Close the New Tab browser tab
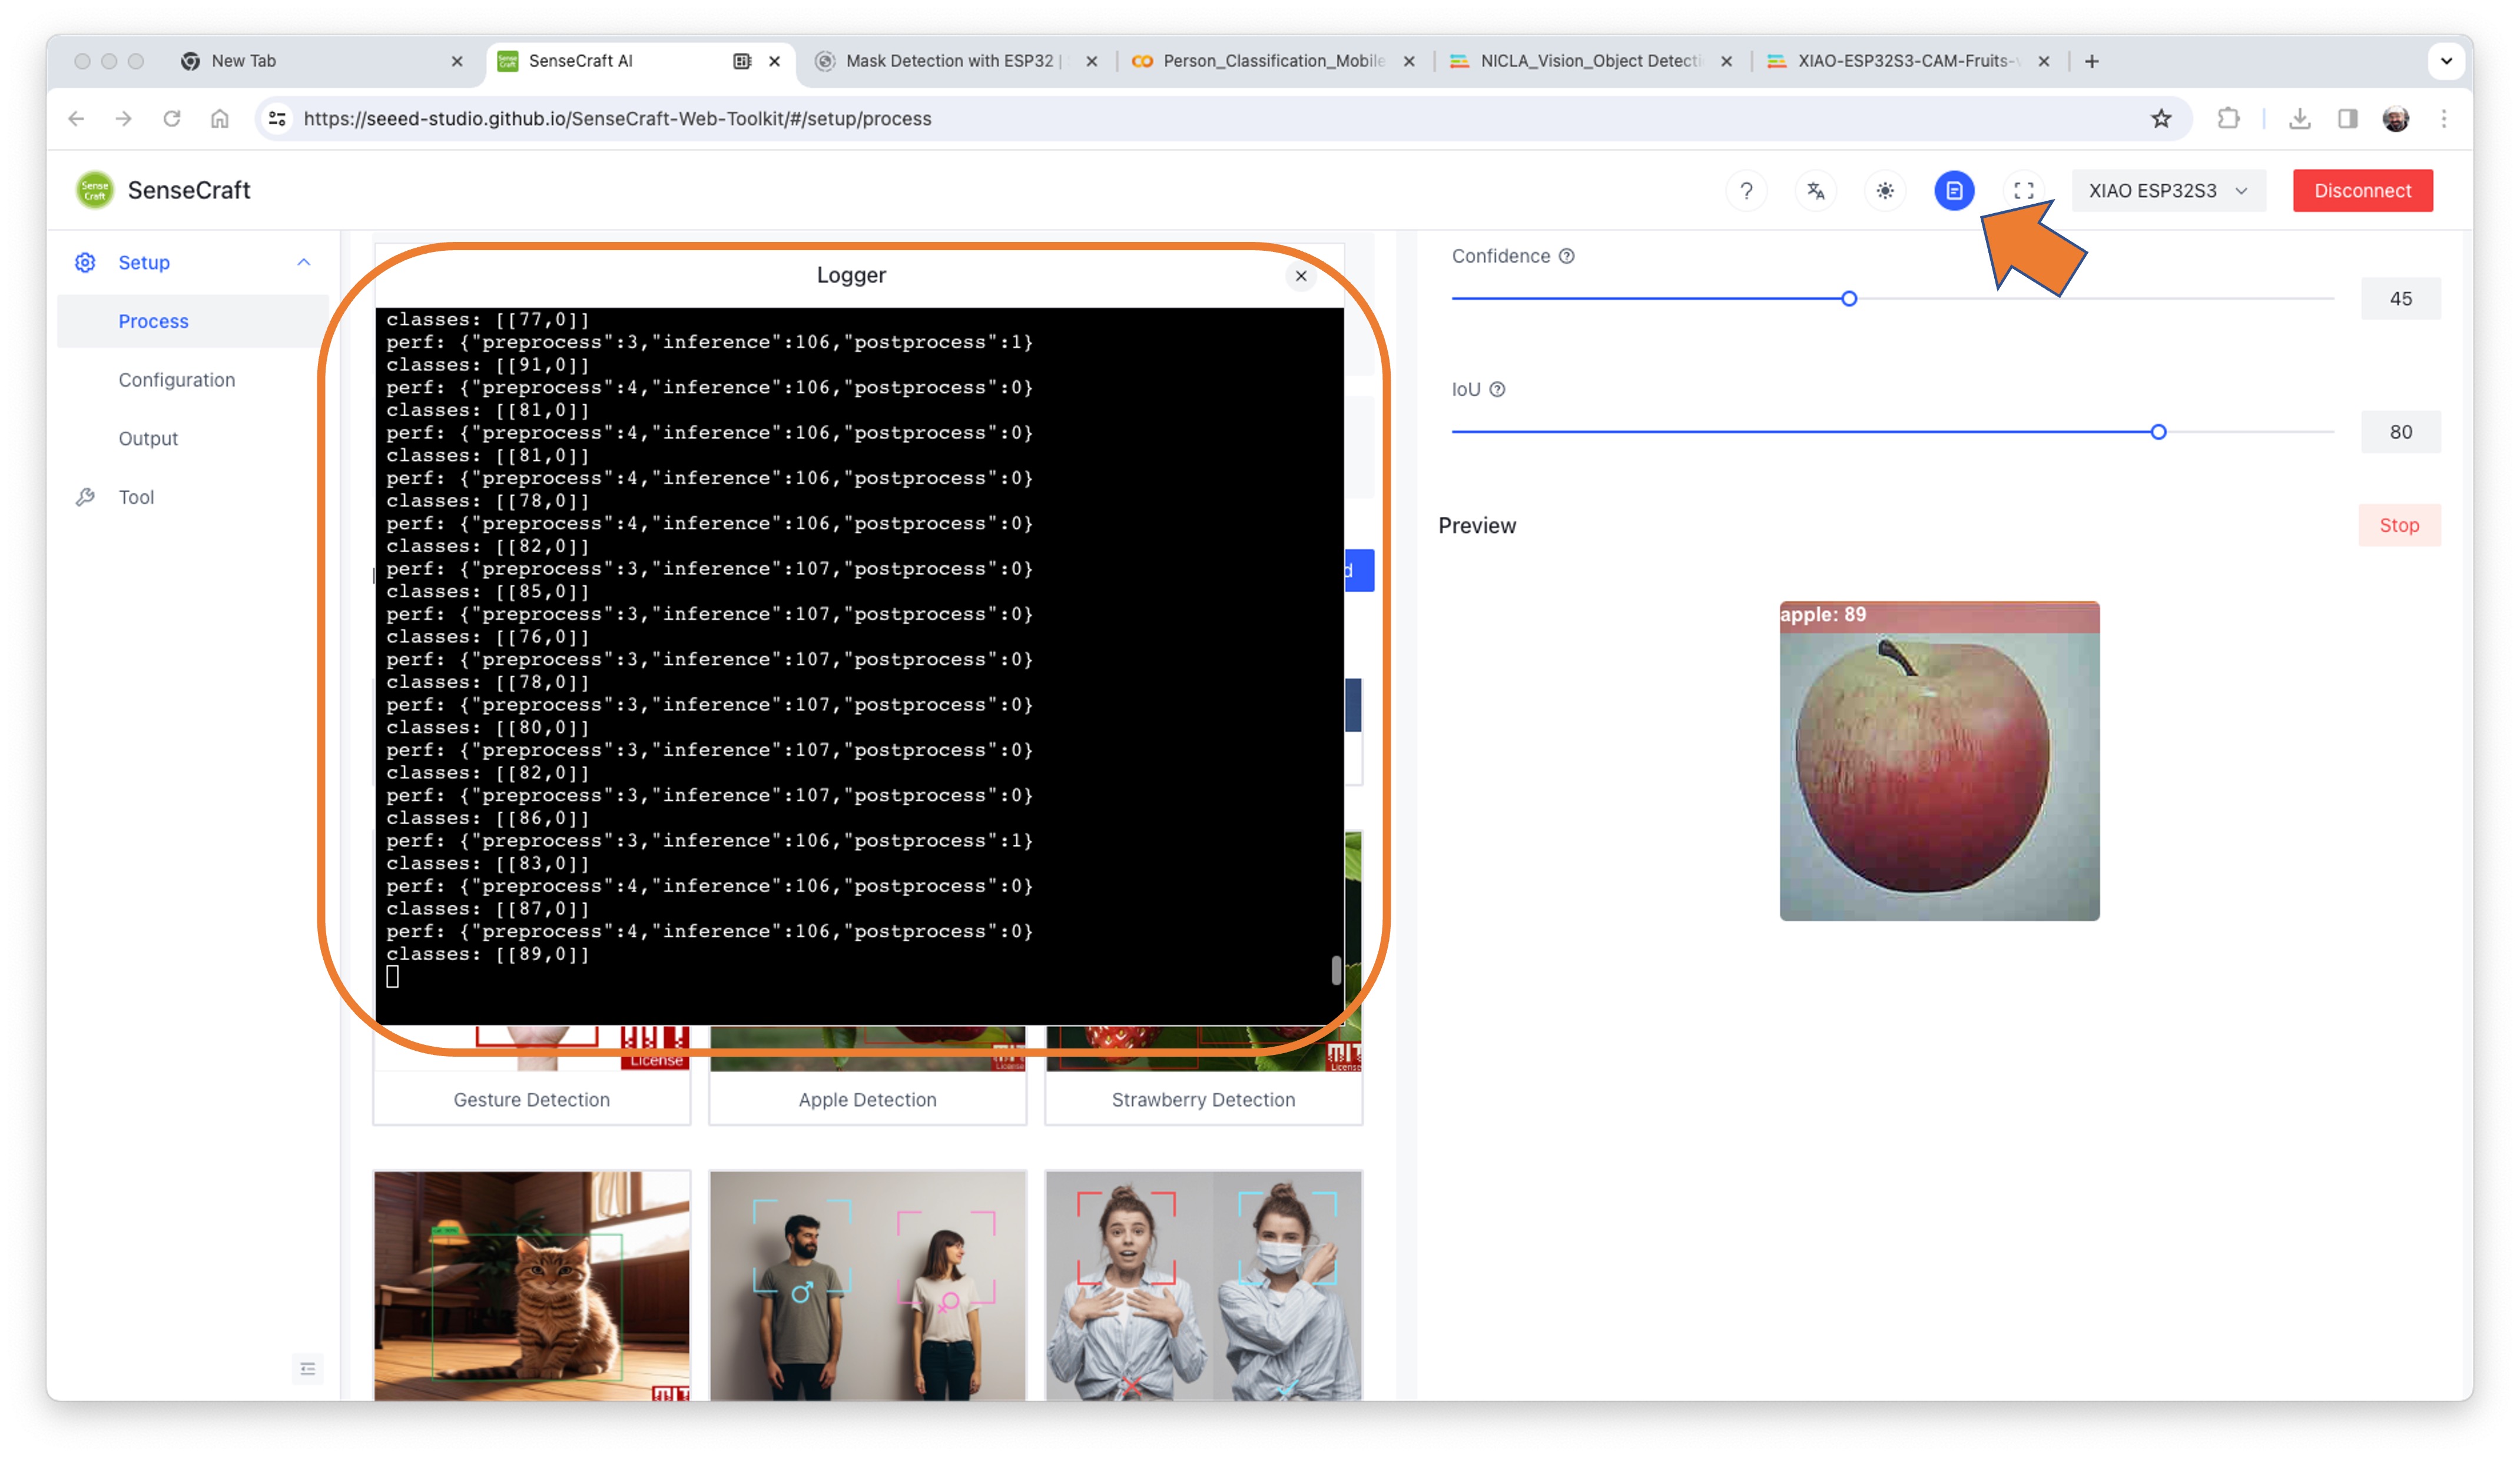Image resolution: width=2520 pixels, height=1457 pixels. [x=457, y=61]
